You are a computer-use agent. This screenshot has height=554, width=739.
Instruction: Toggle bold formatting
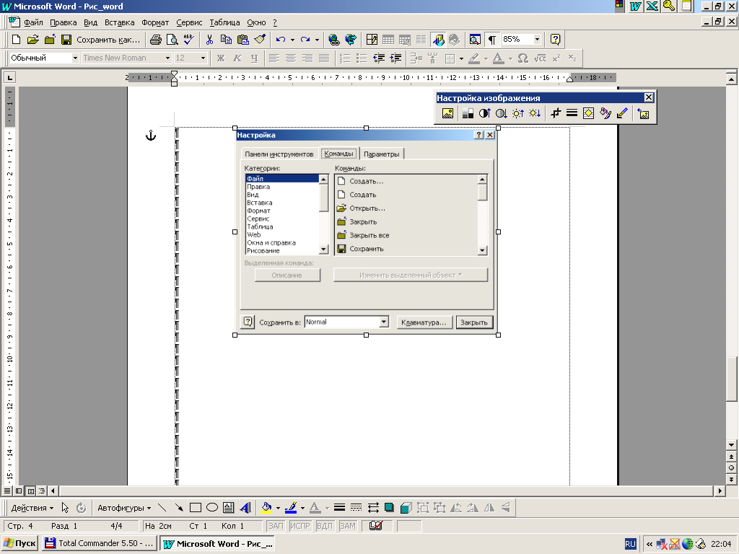[x=221, y=58]
